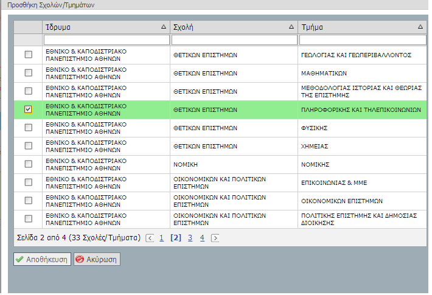Select ΓΕΩΛΟΓΙΑΣ ΚΑΙ ΓΕΩΠΕΡΙΒΑΛΛΟΝΤΟΣ cell
The width and height of the screenshot is (432, 295).
coord(362,55)
